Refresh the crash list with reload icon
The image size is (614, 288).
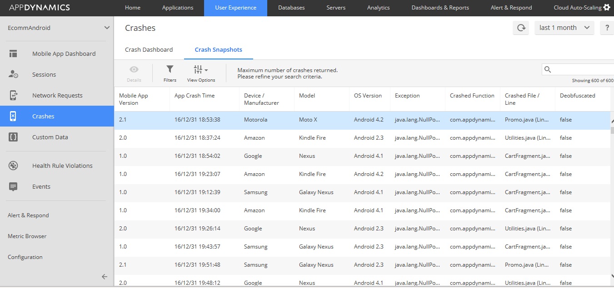521,28
